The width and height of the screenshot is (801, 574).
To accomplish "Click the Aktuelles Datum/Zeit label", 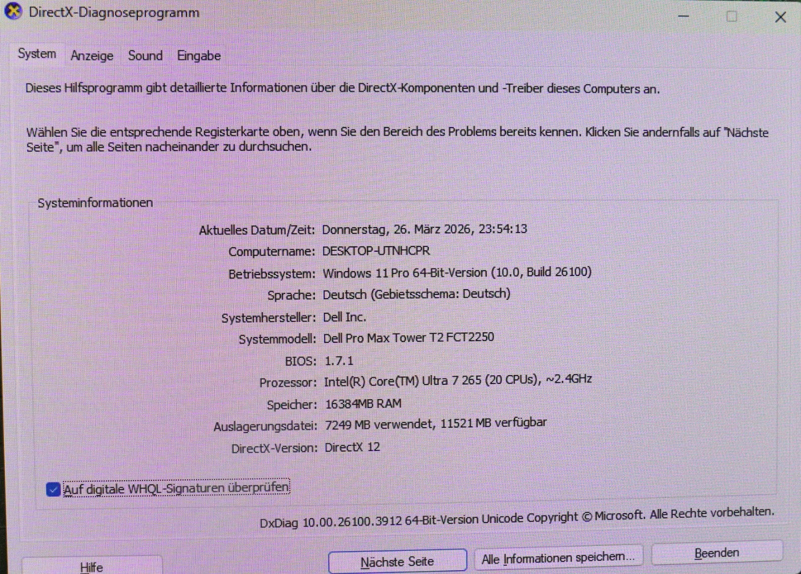I will point(257,230).
